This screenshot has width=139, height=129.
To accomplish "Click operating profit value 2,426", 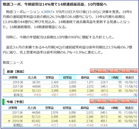I will [x=55, y=82].
